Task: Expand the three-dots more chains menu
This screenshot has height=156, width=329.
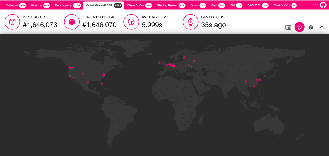Action: tap(315, 5)
